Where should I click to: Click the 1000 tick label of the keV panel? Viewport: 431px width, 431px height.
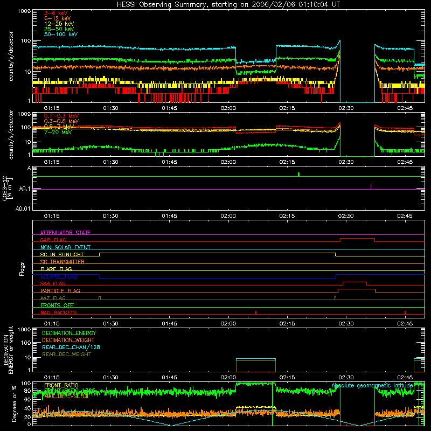pos(24,11)
